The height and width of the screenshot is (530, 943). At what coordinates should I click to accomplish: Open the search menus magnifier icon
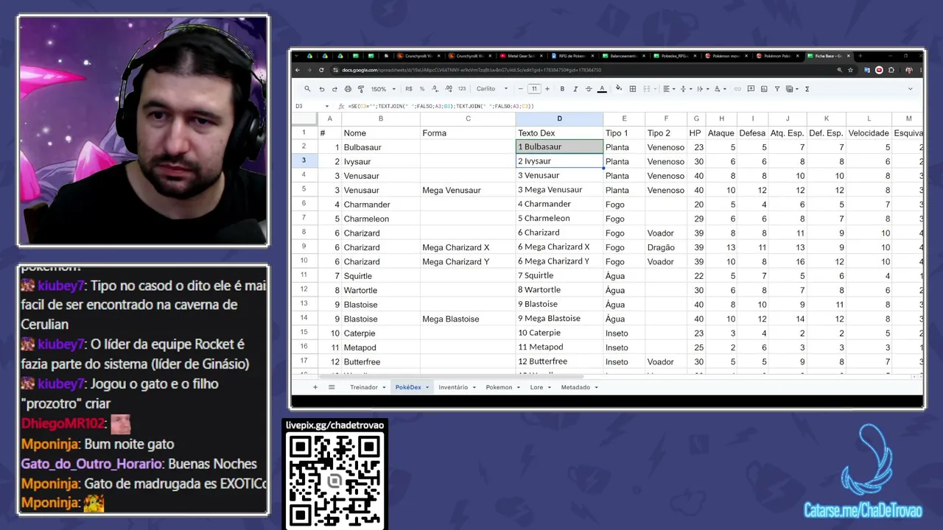(308, 89)
